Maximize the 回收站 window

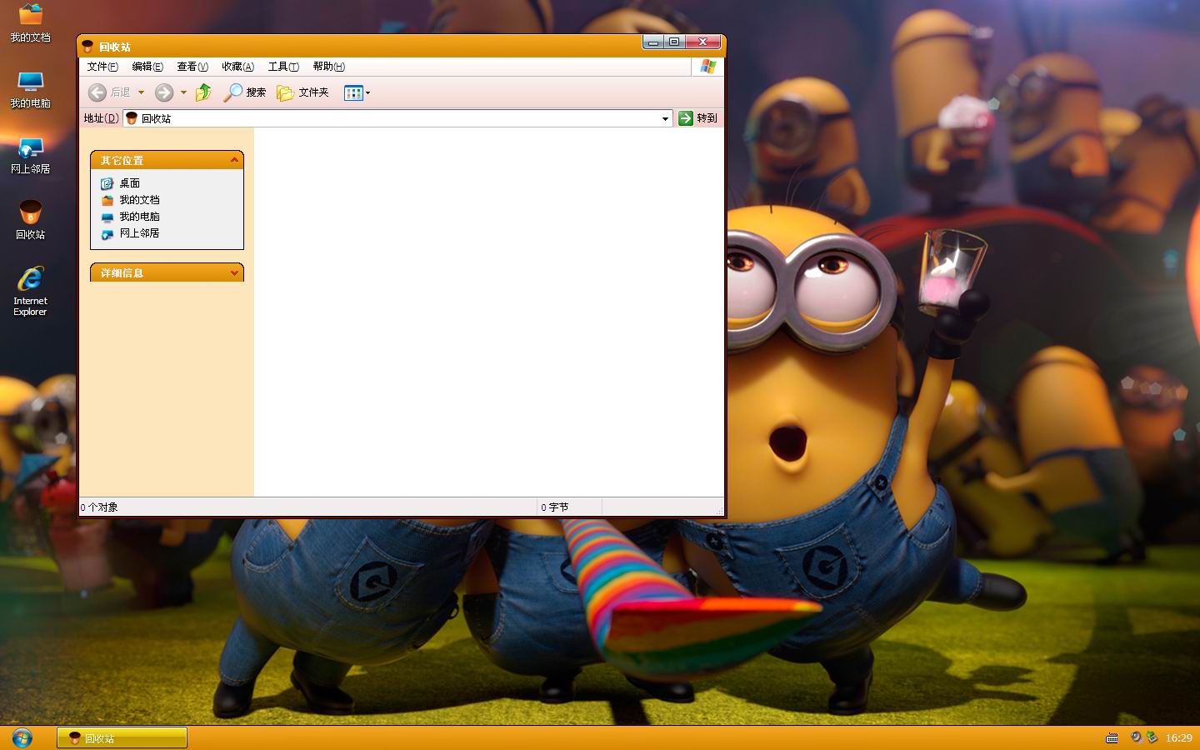pos(674,42)
